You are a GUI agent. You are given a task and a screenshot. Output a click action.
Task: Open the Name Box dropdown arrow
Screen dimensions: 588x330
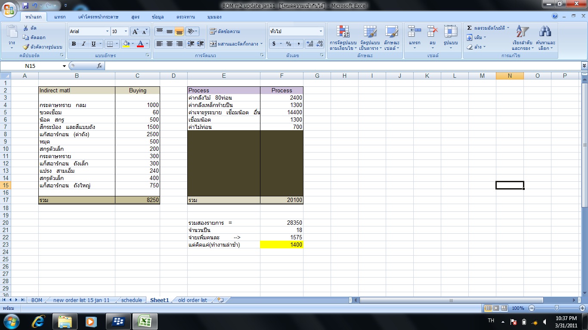(x=64, y=66)
